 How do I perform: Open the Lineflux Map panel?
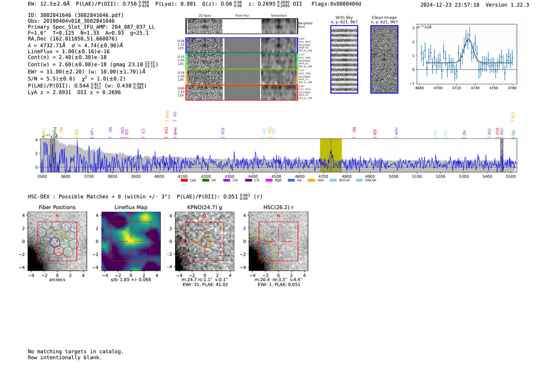(x=131, y=241)
